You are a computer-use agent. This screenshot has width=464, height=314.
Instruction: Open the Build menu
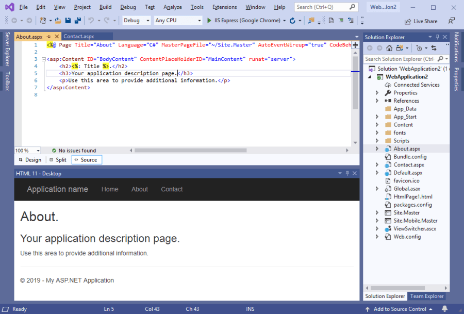point(105,7)
